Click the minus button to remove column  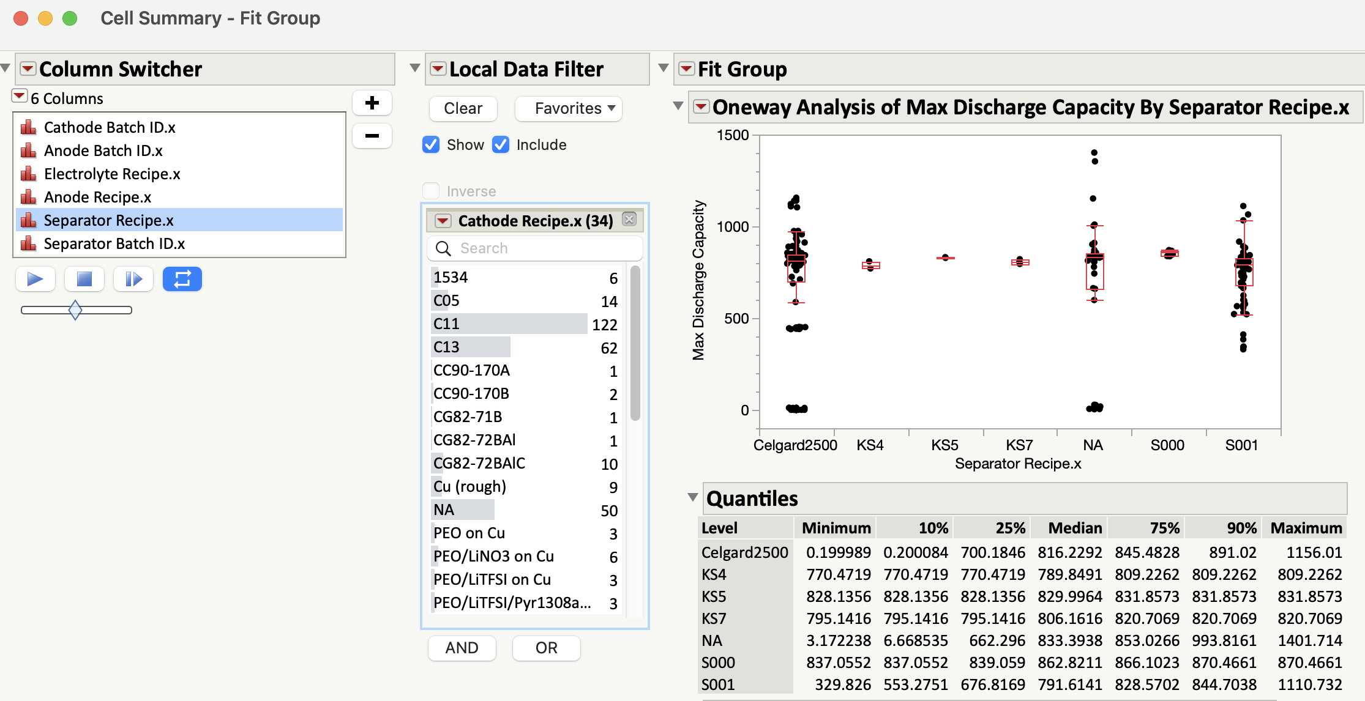point(372,136)
